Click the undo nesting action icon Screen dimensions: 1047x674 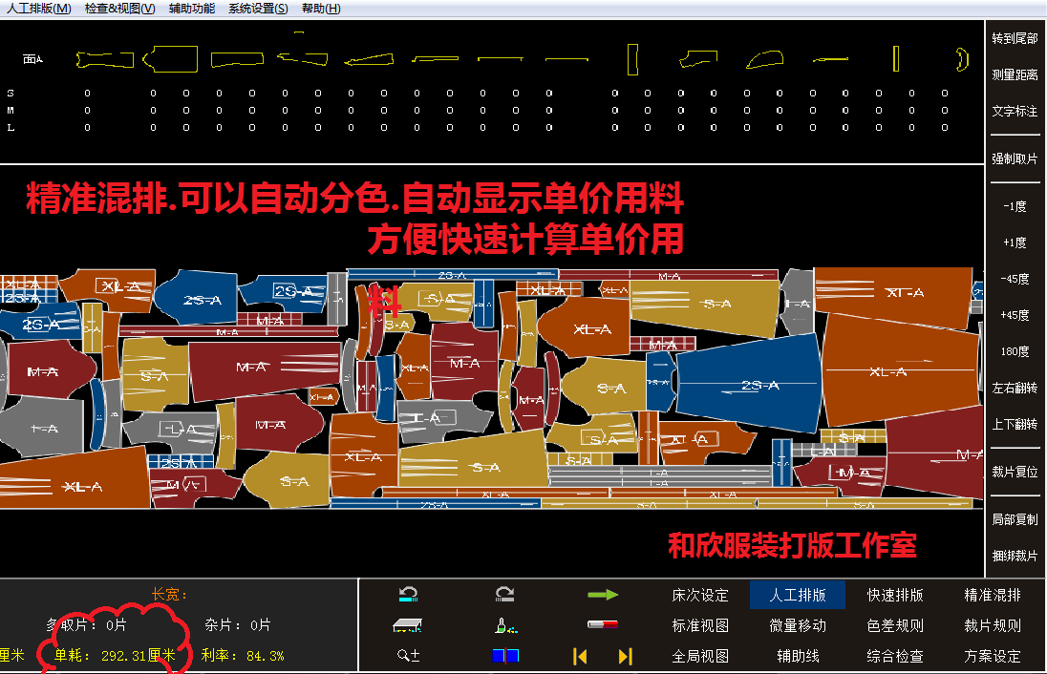(x=408, y=594)
